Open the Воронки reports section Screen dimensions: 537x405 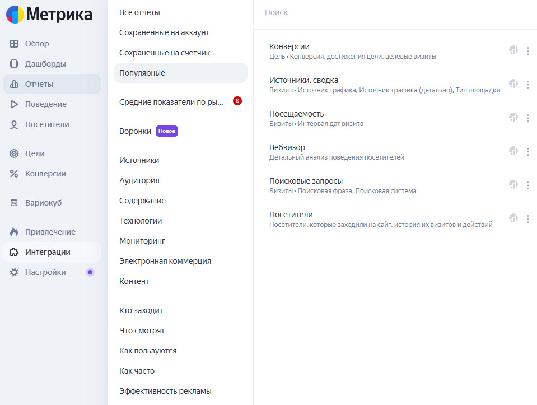pos(136,131)
